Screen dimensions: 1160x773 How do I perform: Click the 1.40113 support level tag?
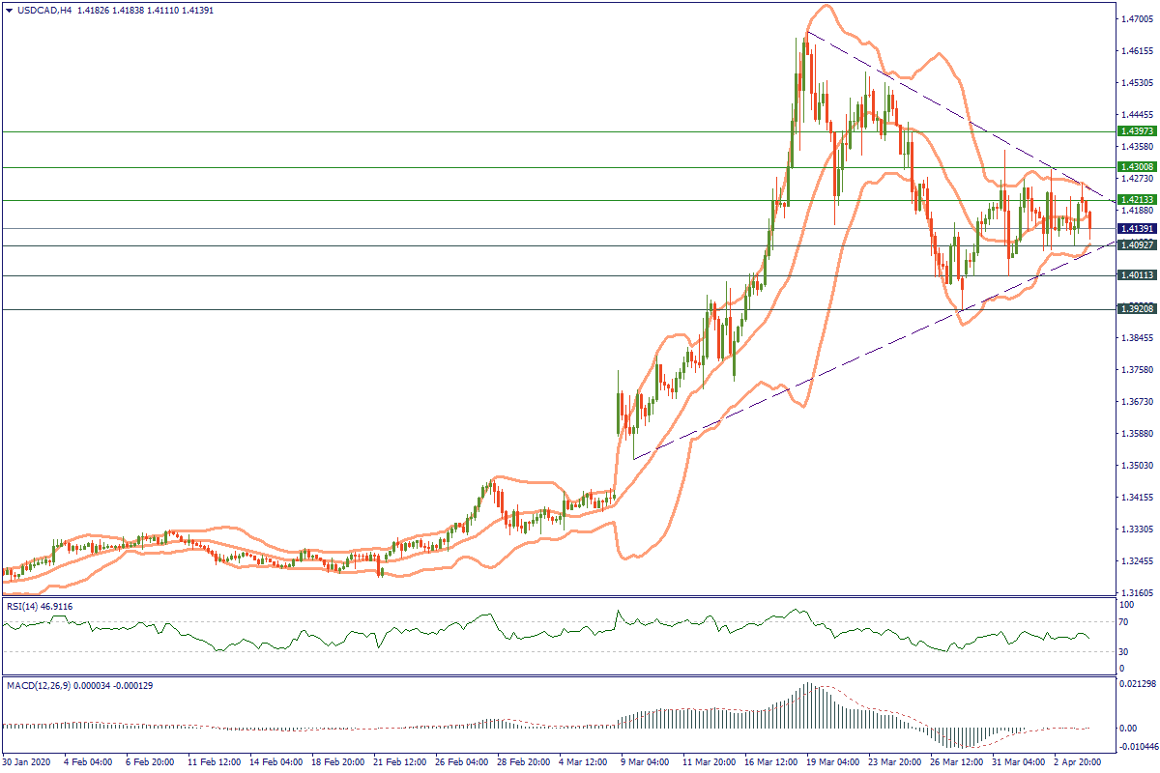tap(1132, 275)
